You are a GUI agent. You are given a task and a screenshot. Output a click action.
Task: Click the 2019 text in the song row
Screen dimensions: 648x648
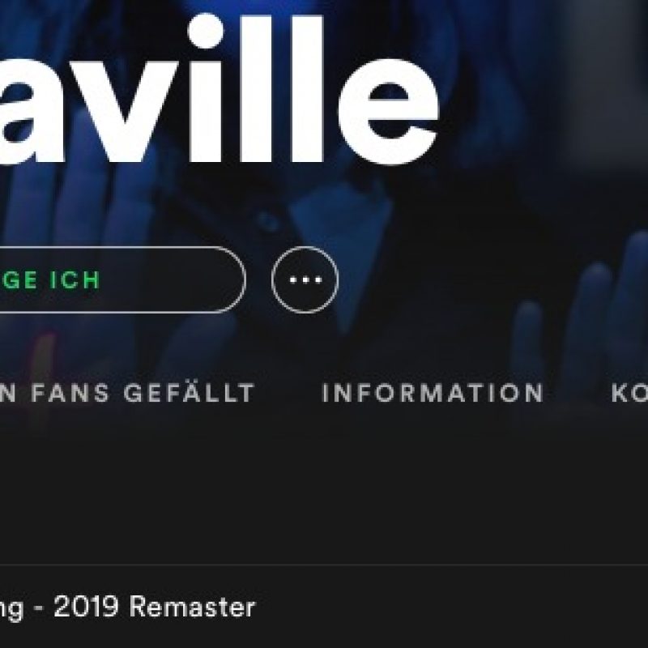point(86,607)
